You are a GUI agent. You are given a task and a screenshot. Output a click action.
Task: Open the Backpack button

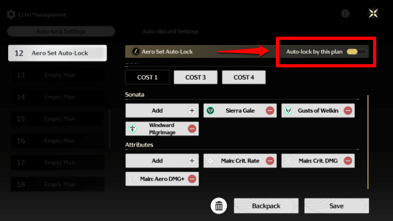(x=266, y=206)
